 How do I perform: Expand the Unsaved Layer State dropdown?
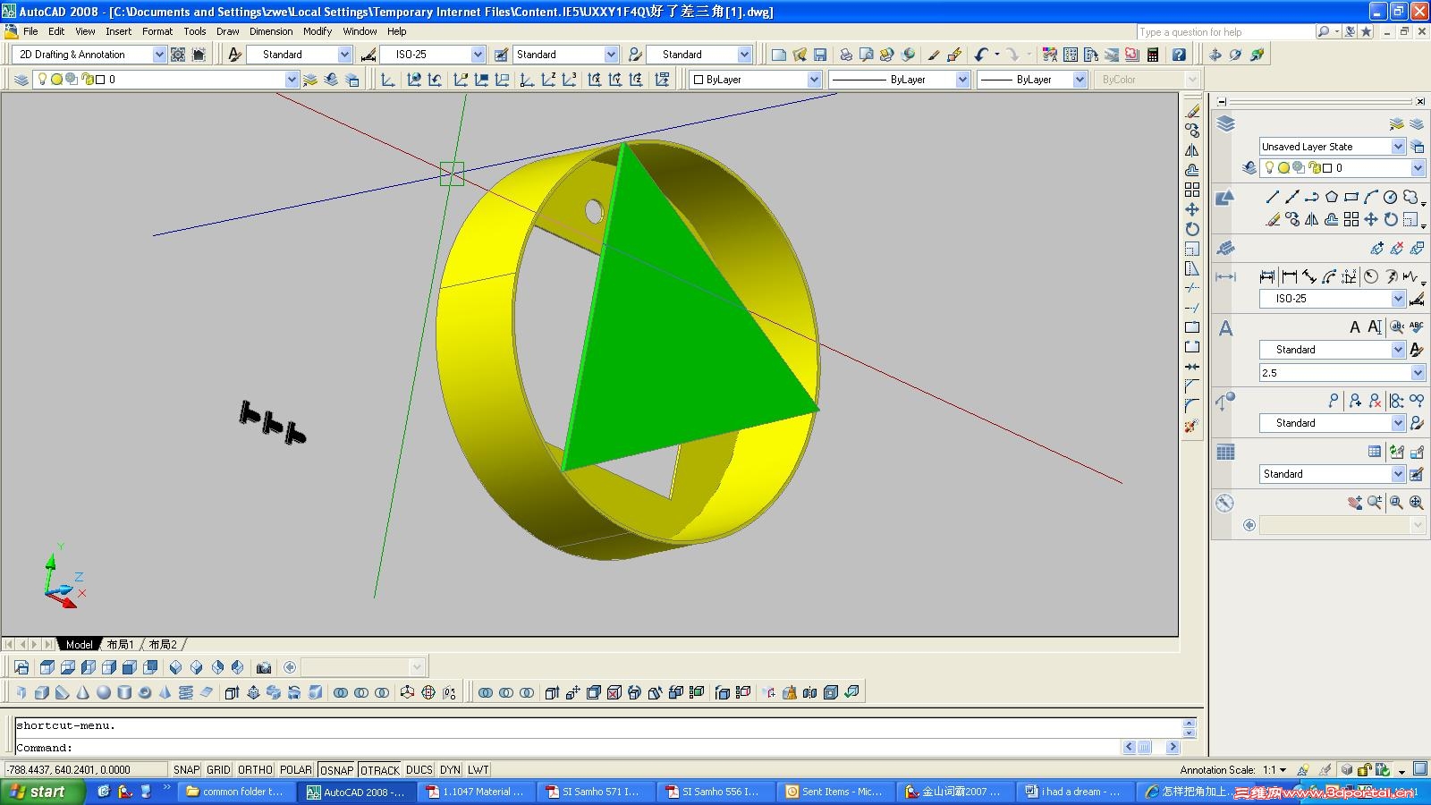click(1398, 147)
